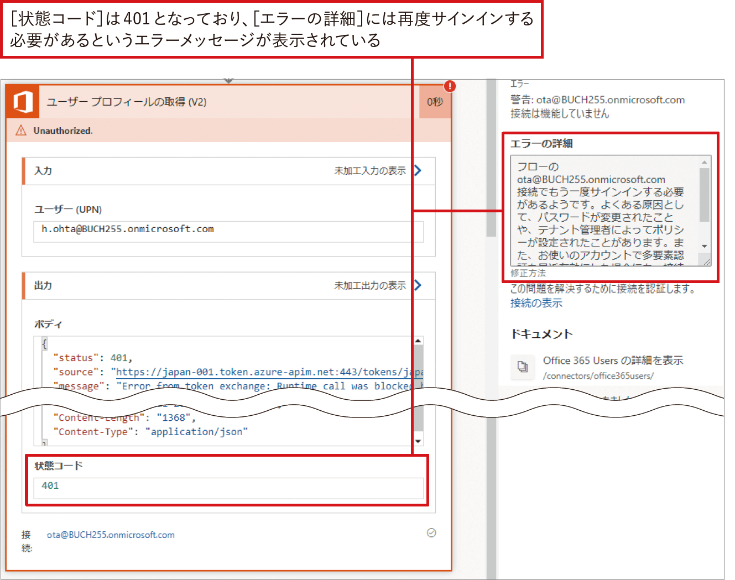Click the Office 365 Users document icon
The width and height of the screenshot is (735, 580).
(x=523, y=367)
